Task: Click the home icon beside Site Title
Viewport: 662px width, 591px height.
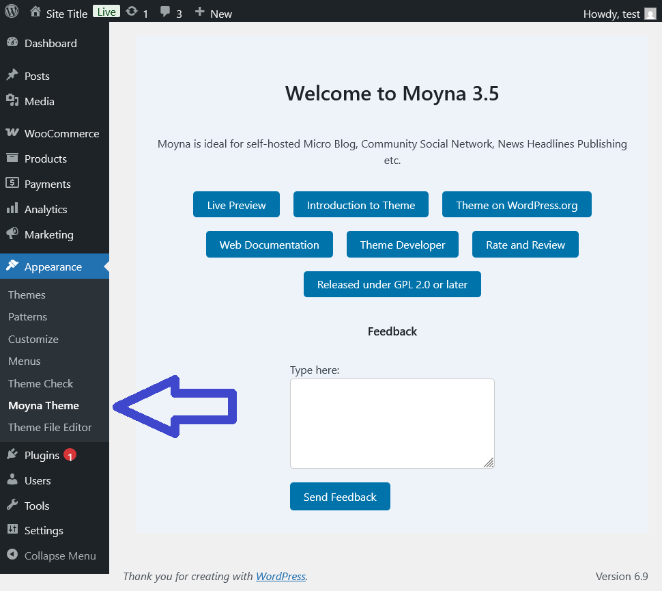Action: (x=35, y=12)
